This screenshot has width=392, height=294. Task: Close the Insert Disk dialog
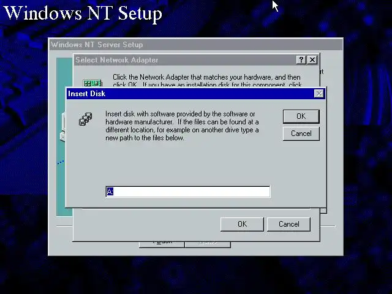point(318,94)
